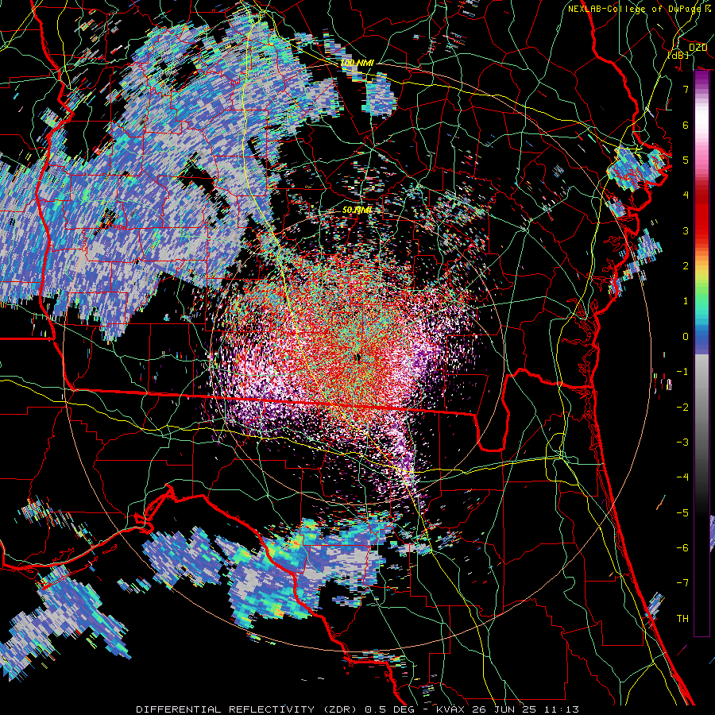Image resolution: width=715 pixels, height=715 pixels.
Task: Click the black radar site marker at center
Action: coord(358,358)
